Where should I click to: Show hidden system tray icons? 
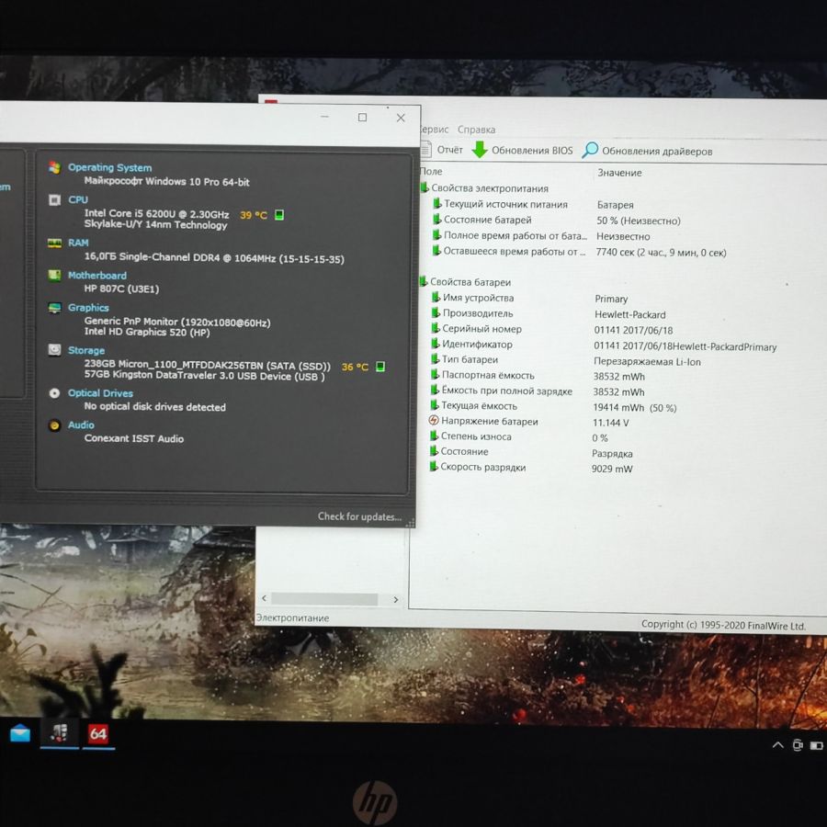coord(777,745)
